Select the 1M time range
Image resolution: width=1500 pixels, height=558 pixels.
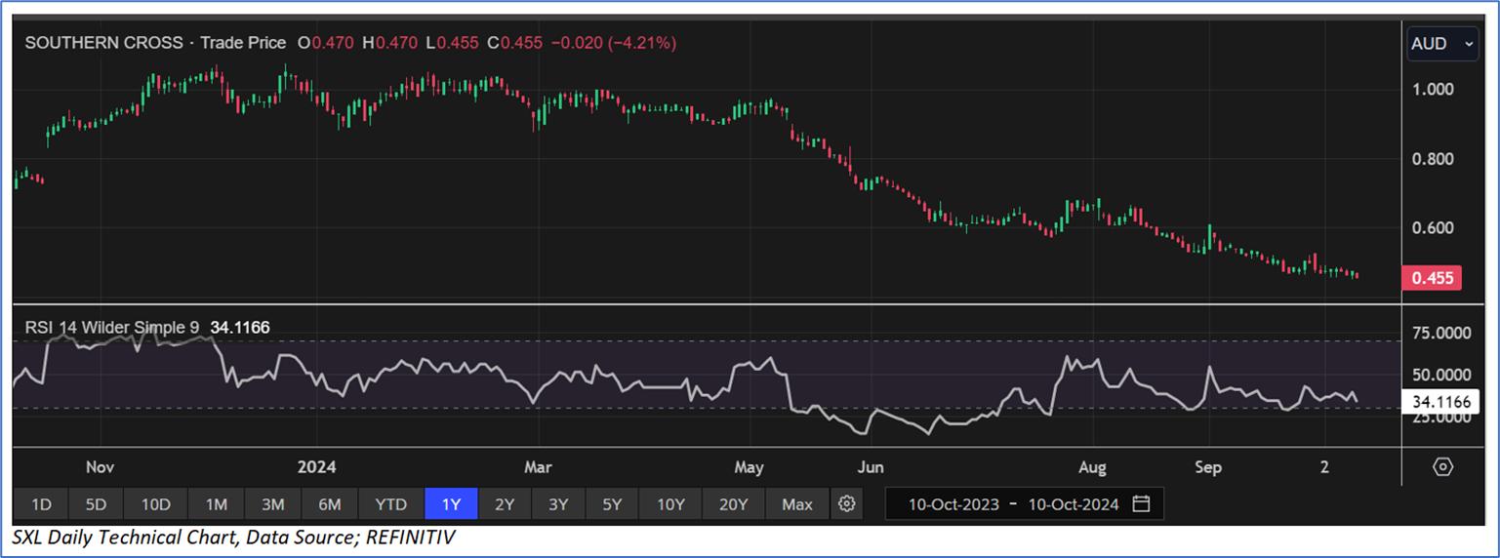[x=216, y=504]
